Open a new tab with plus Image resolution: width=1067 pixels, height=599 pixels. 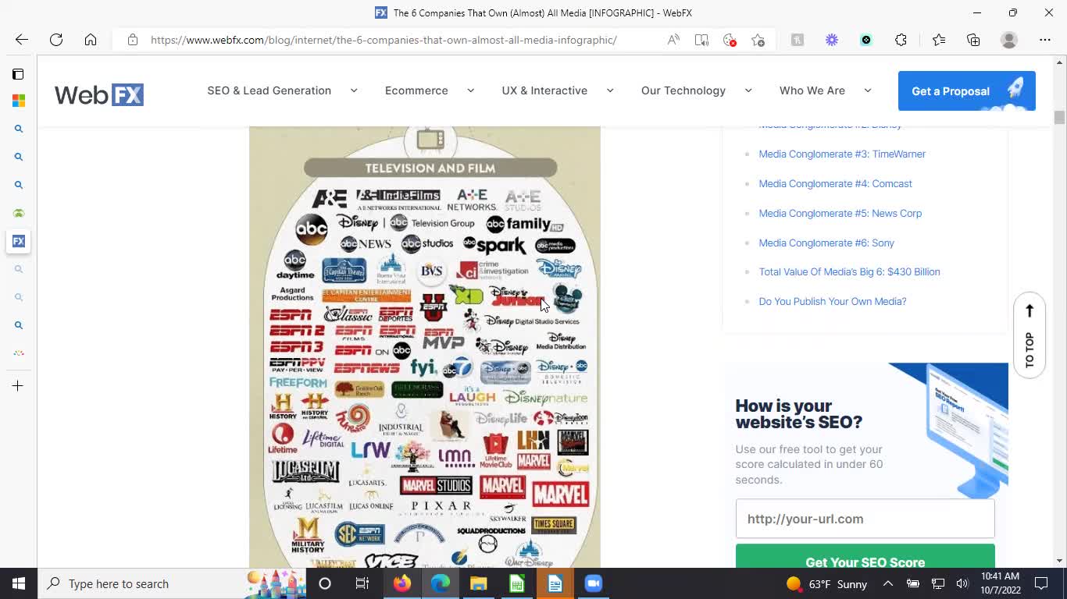(18, 385)
